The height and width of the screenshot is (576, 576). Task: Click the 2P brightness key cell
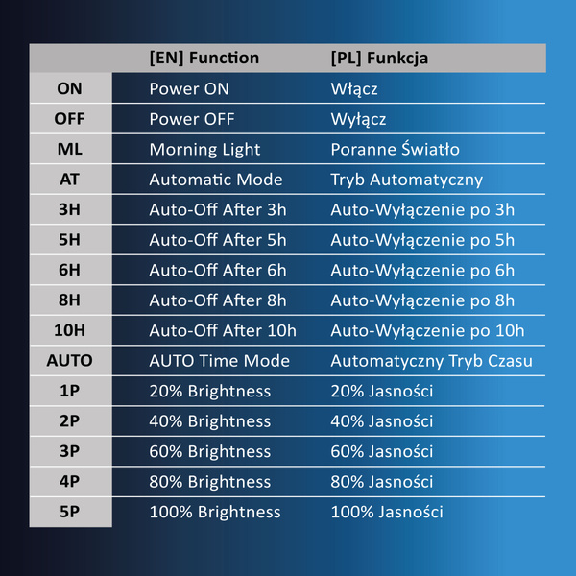[70, 421]
